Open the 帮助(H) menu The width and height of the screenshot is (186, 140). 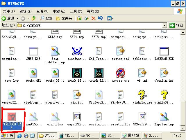93,11
